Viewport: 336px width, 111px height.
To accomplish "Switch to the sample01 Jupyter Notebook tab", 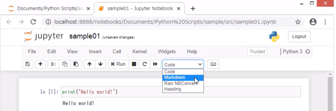I will [139, 9].
